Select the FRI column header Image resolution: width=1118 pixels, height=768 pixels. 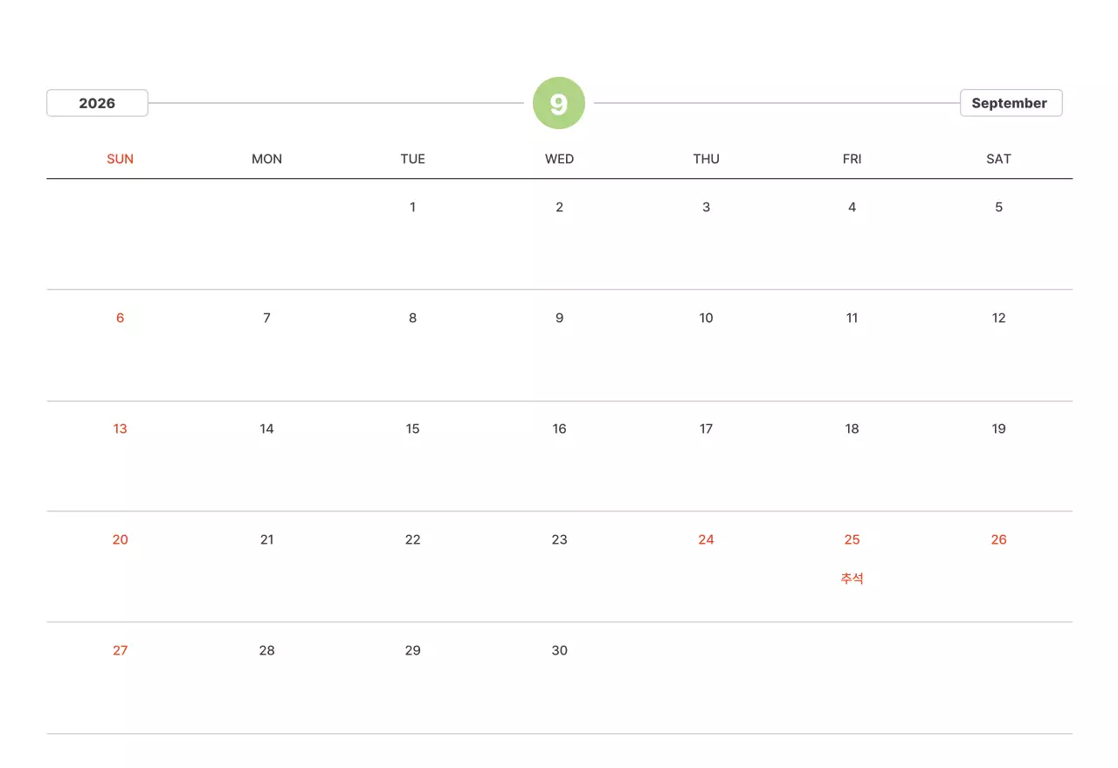click(852, 159)
